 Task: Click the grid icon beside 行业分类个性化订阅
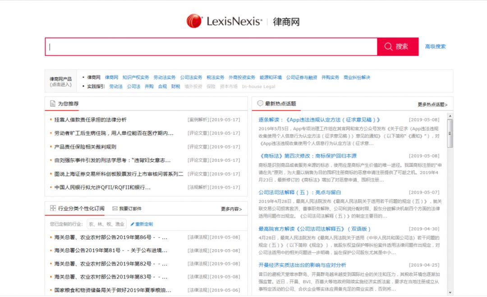53,209
